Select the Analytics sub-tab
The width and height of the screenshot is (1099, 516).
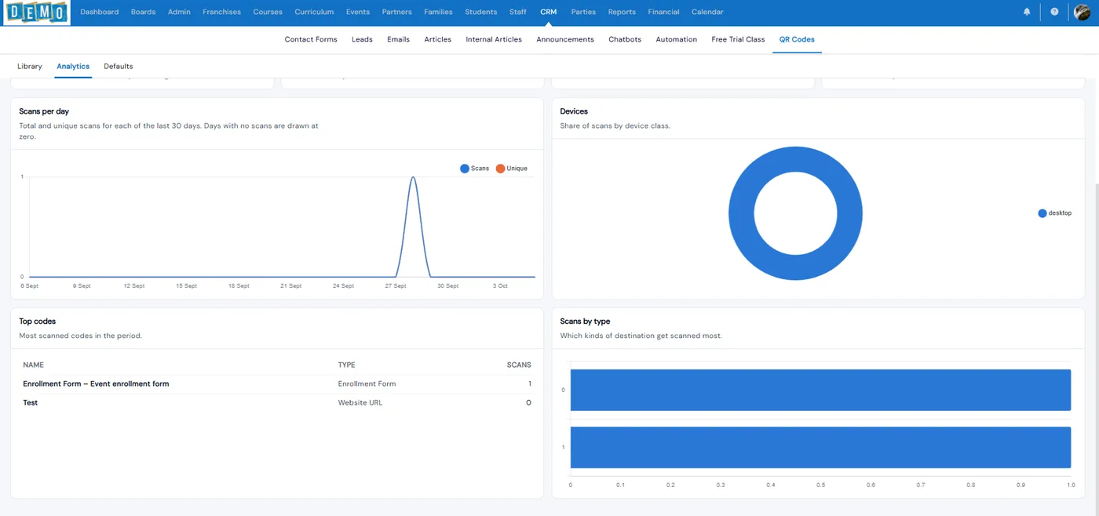(73, 67)
